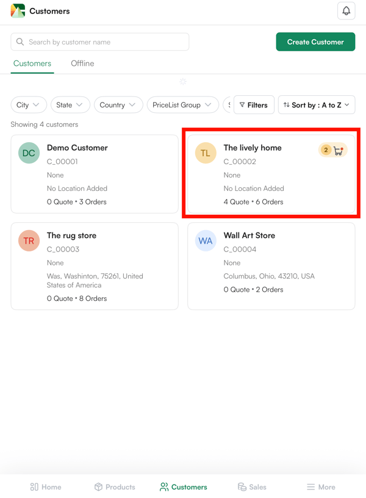
Task: Click the search magnifier icon
Action: pyautogui.click(x=20, y=42)
